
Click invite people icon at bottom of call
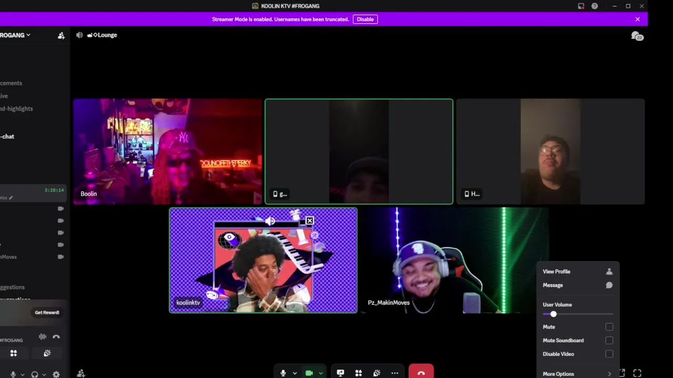[x=81, y=373]
